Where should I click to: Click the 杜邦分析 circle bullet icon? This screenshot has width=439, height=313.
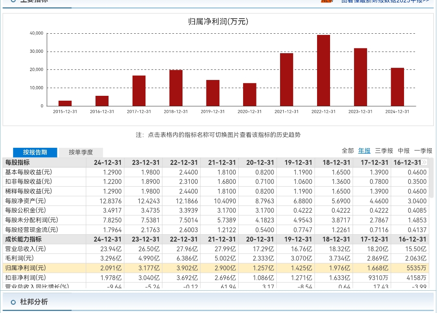pos(13,302)
